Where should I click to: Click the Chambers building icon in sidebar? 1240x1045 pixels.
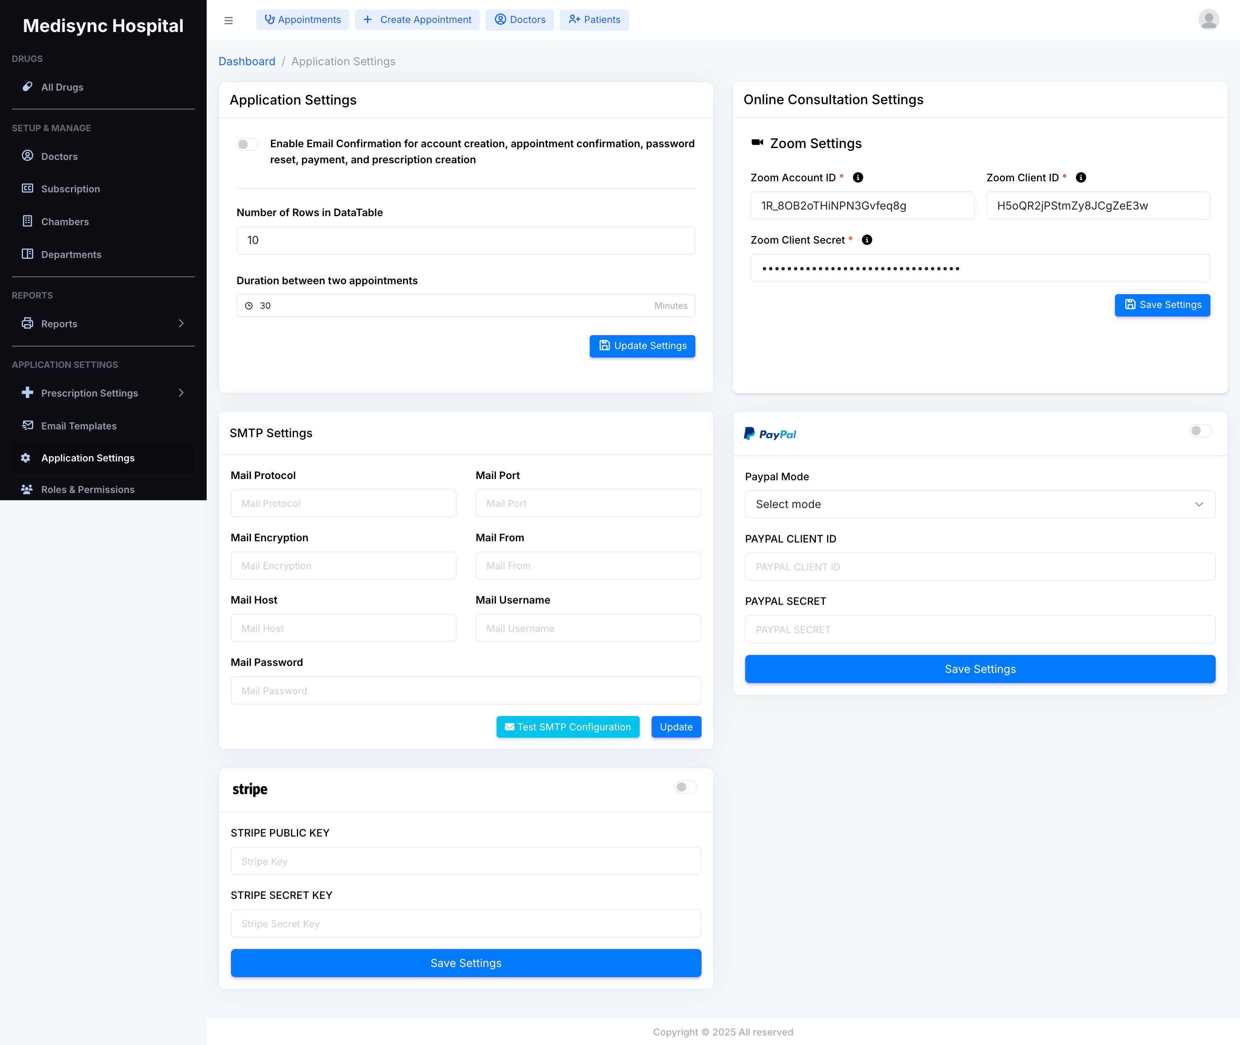[27, 221]
